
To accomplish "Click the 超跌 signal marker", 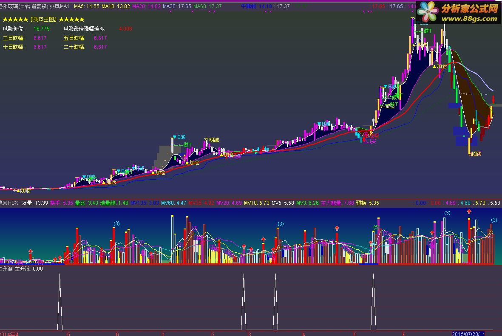I will pyautogui.click(x=475, y=154).
